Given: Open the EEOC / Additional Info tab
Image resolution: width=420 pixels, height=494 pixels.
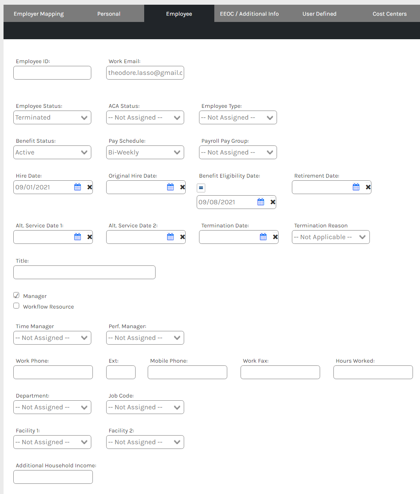Looking at the screenshot, I should pyautogui.click(x=249, y=14).
